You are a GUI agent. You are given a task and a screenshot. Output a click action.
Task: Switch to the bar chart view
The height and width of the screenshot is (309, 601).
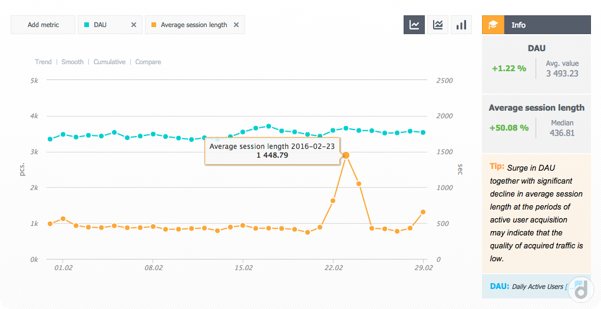(461, 25)
